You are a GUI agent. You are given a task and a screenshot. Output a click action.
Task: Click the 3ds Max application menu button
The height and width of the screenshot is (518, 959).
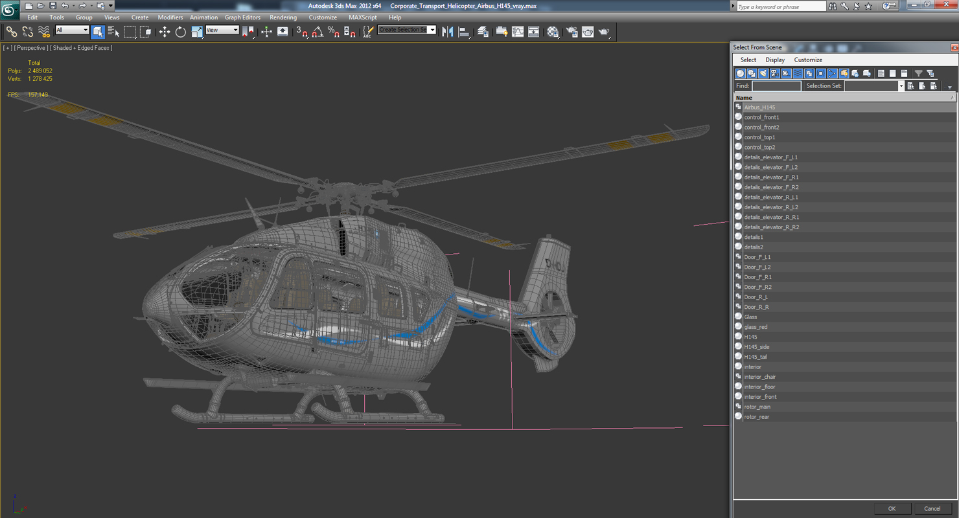[x=10, y=10]
